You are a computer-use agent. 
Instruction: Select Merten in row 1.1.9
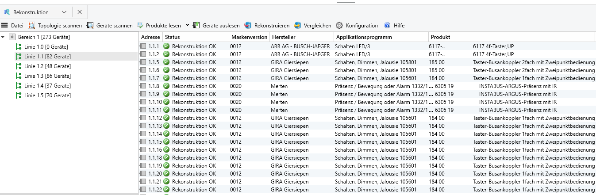(279, 94)
